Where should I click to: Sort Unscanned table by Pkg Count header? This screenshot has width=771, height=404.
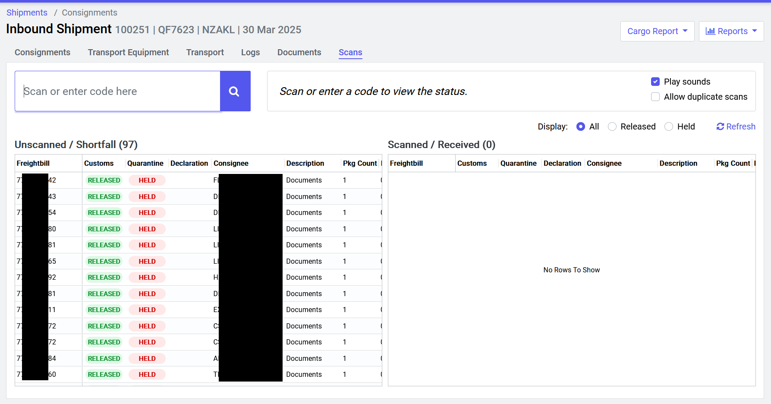360,163
